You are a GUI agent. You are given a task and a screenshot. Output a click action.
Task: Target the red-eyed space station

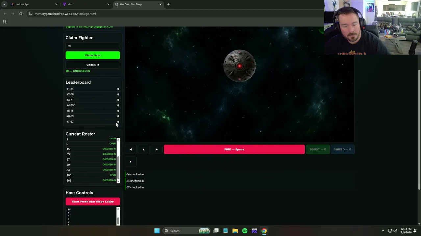click(240, 66)
